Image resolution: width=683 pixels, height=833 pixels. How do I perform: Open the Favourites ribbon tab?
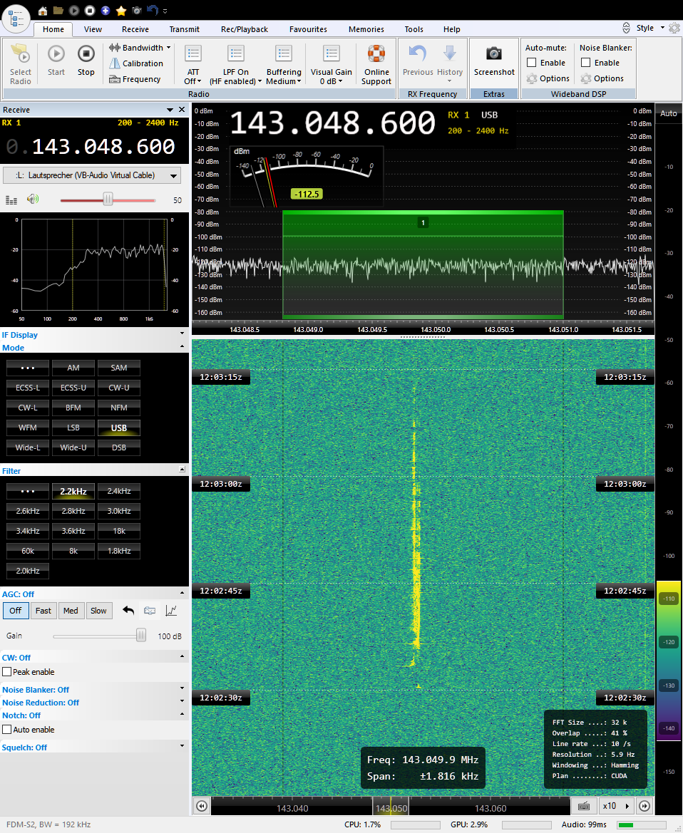[x=308, y=29]
